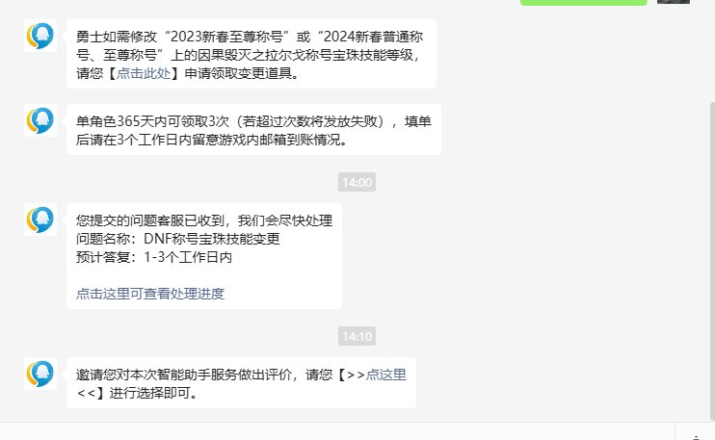Click the assistant avatar beside 邀请您 evaluation message

click(40, 374)
